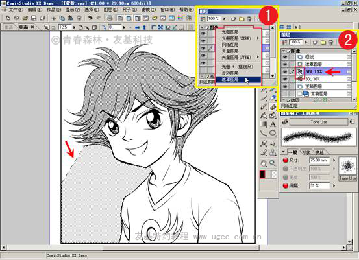Show the 草稿图层 layer via its visibility box
Screen dimensions: 359x260
click(284, 93)
